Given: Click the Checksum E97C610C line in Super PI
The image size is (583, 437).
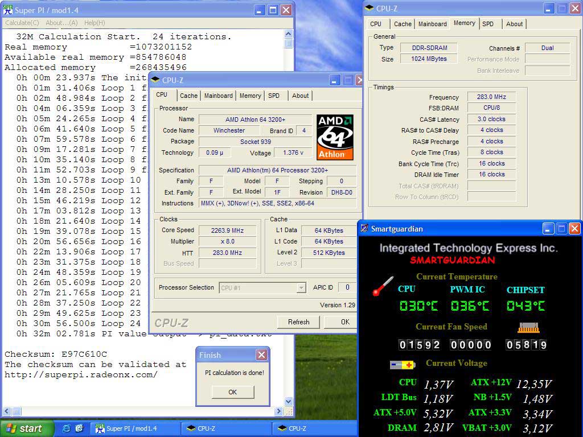Looking at the screenshot, I should tap(56, 354).
